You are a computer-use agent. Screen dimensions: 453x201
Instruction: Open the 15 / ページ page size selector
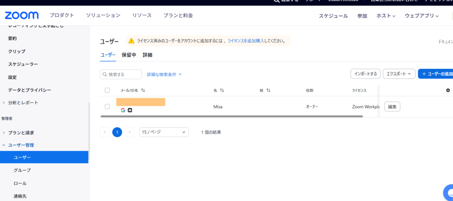164,132
